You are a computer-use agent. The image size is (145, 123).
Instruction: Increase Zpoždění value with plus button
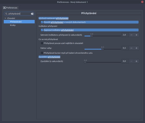point(136,61)
